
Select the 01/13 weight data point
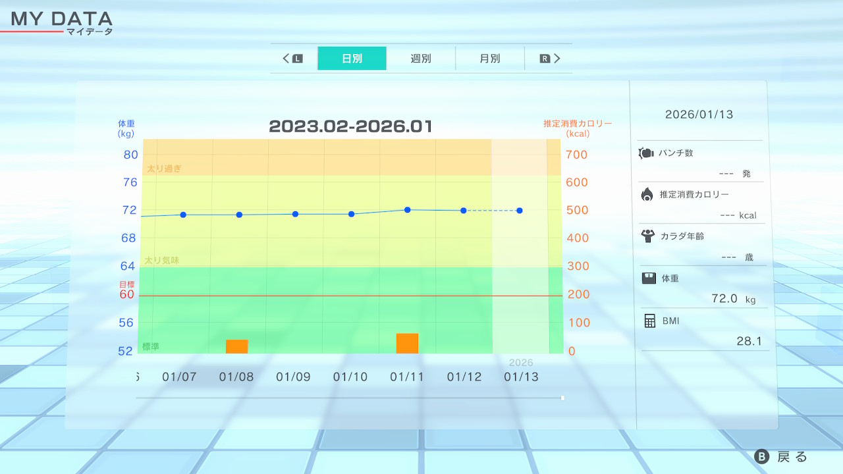click(520, 211)
